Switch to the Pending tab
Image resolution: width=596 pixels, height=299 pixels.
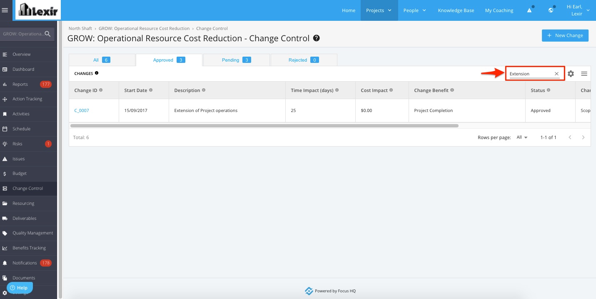click(236, 60)
